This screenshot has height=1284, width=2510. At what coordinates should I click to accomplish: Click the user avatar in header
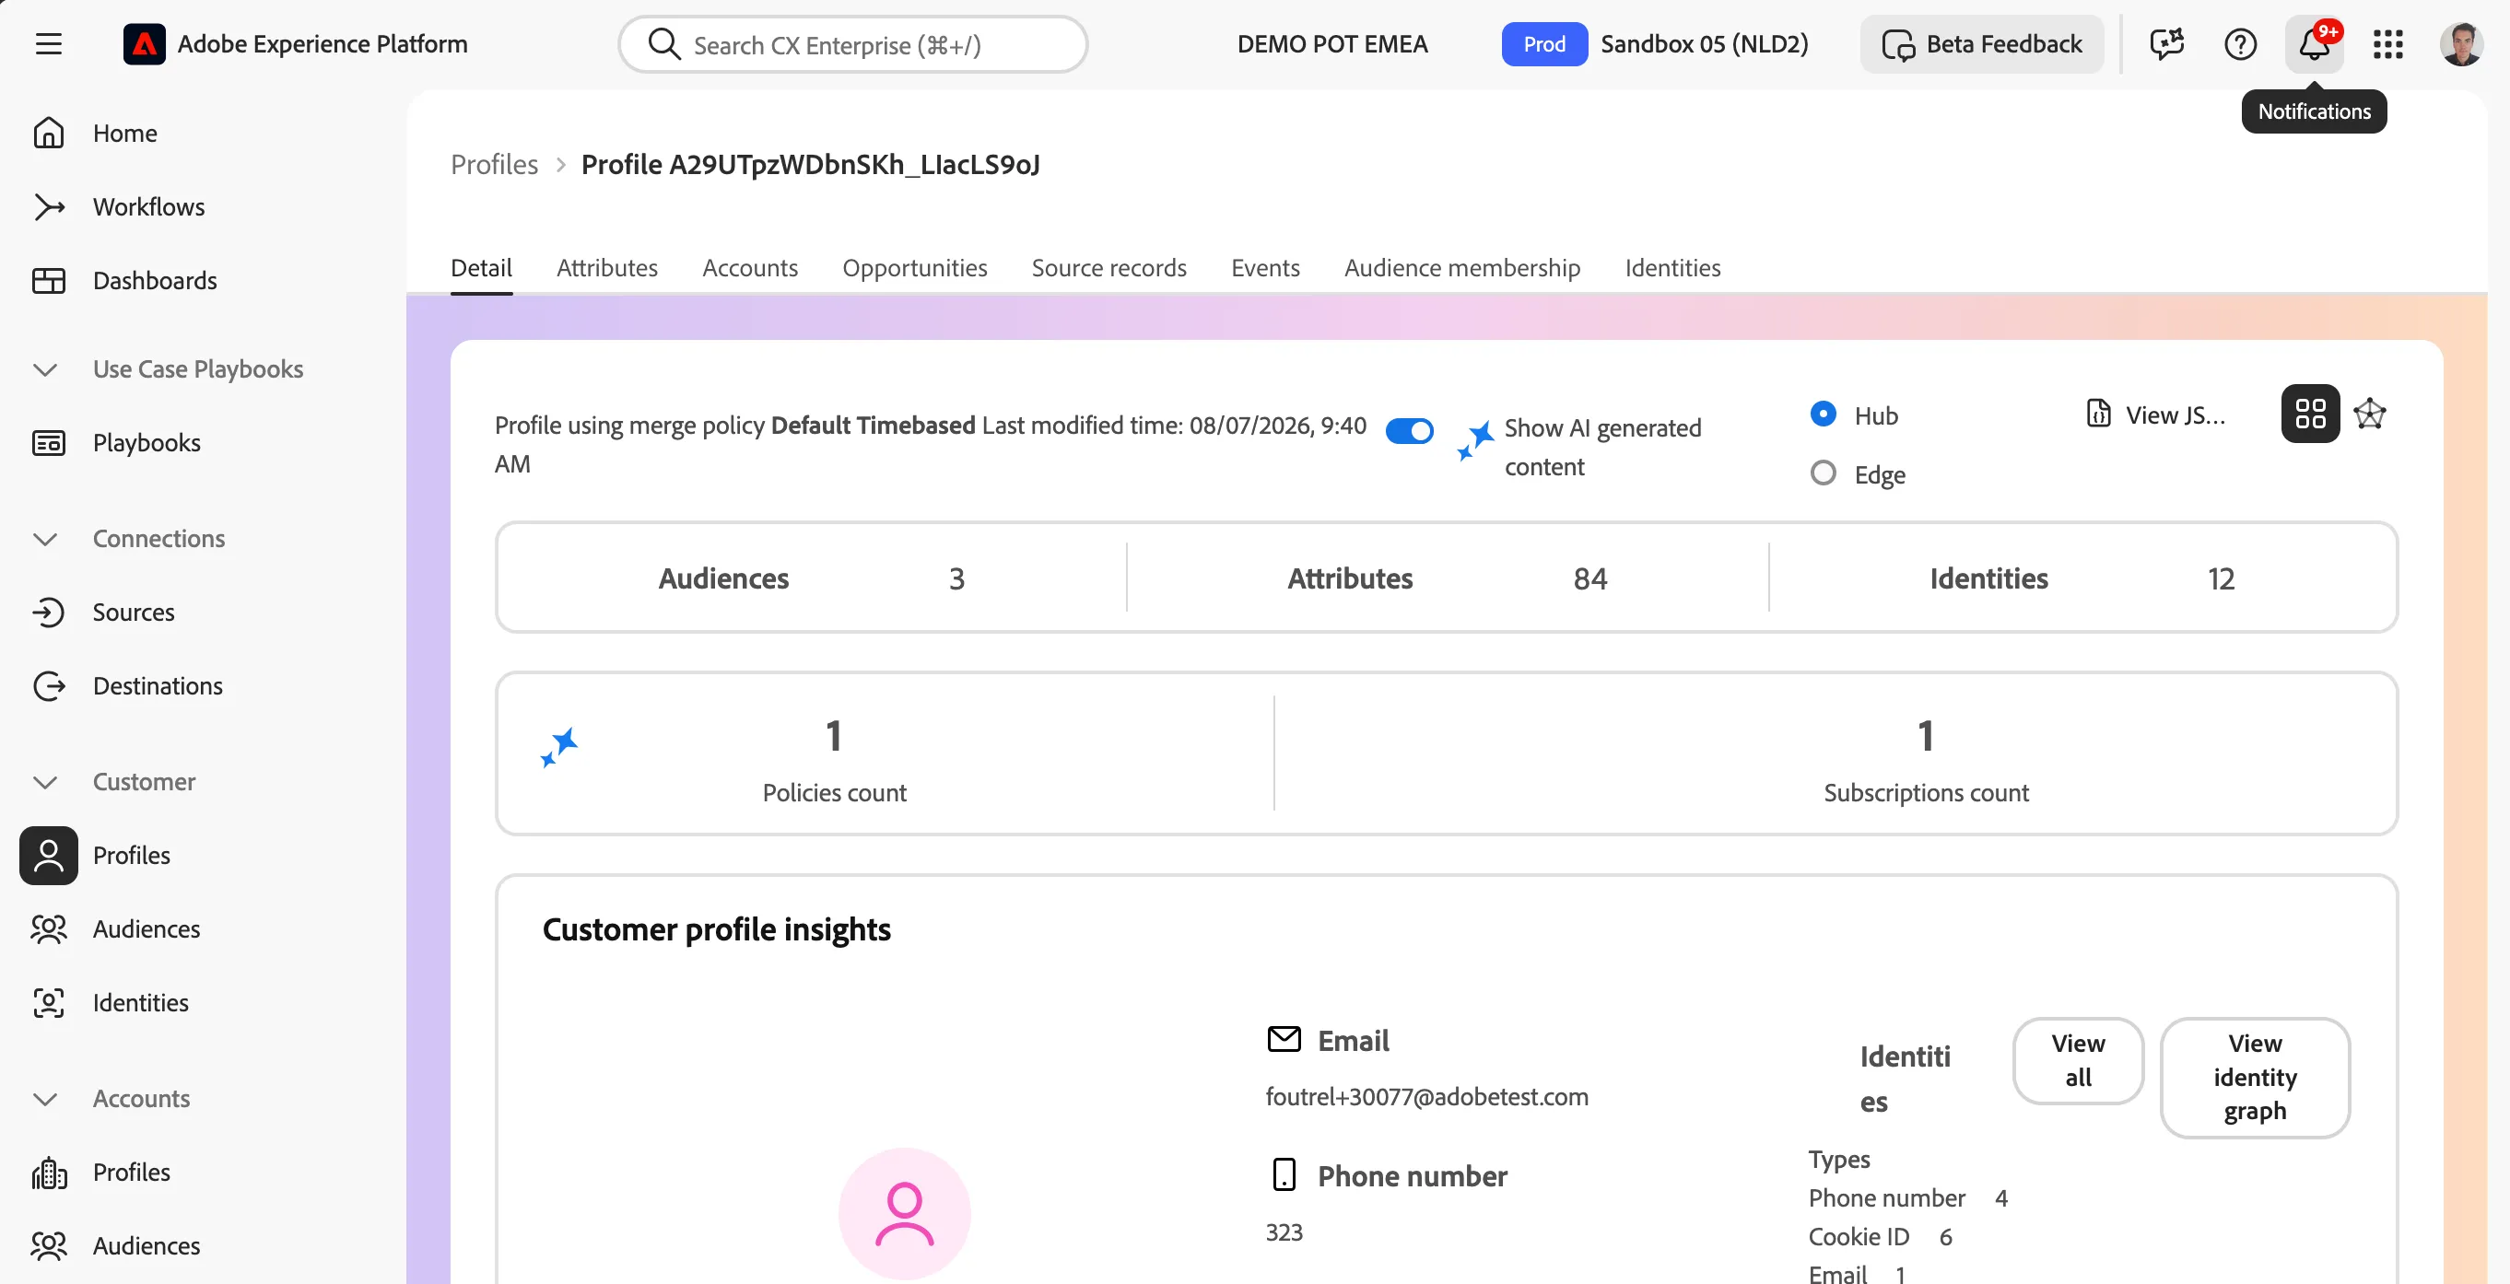(x=2461, y=44)
